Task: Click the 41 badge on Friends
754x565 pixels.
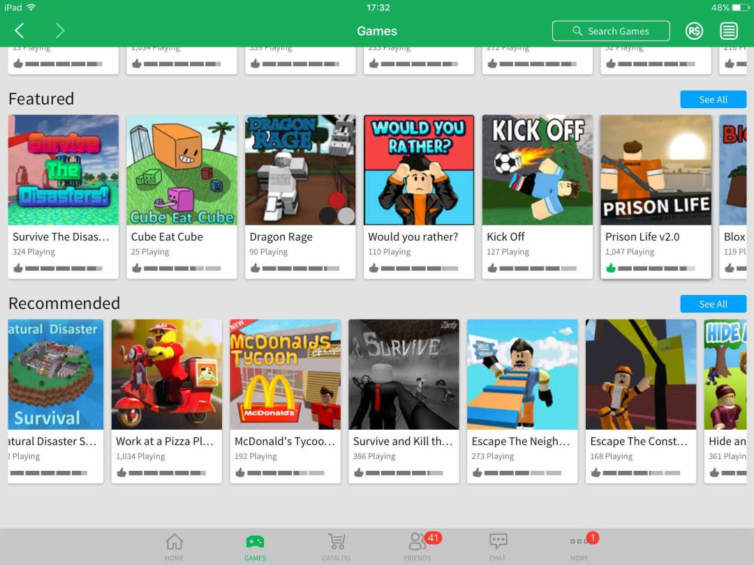Action: 434,538
